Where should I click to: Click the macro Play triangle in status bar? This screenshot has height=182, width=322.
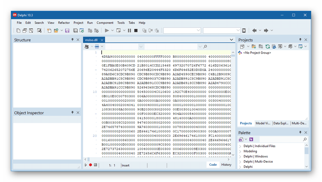pos(86,165)
